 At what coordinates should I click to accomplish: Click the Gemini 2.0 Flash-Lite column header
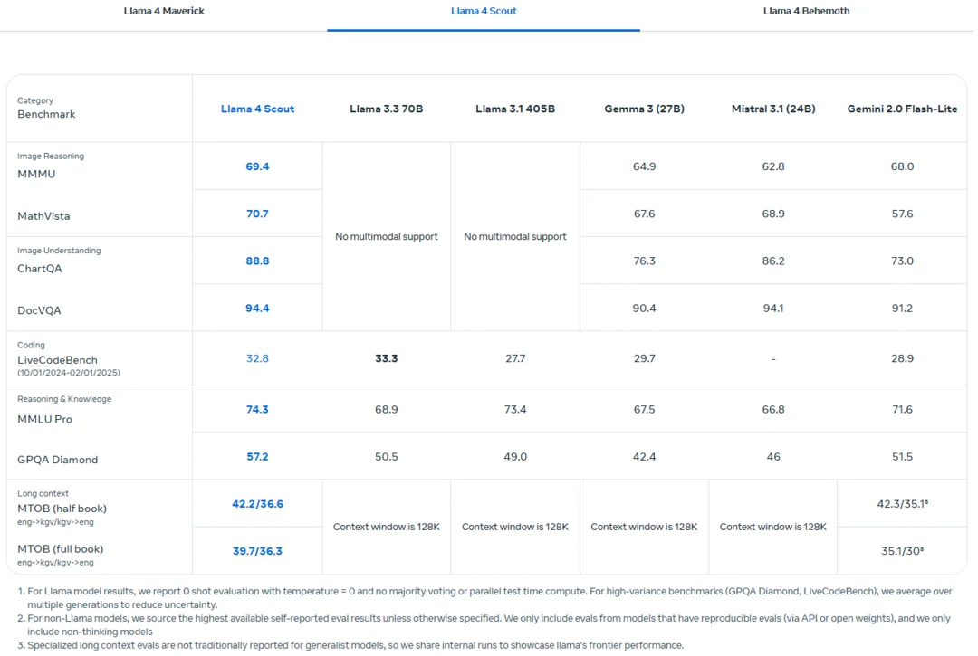pos(902,109)
